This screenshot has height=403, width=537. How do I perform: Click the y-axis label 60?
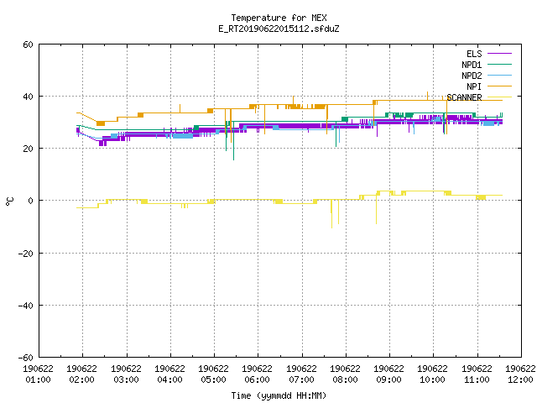pos(28,44)
